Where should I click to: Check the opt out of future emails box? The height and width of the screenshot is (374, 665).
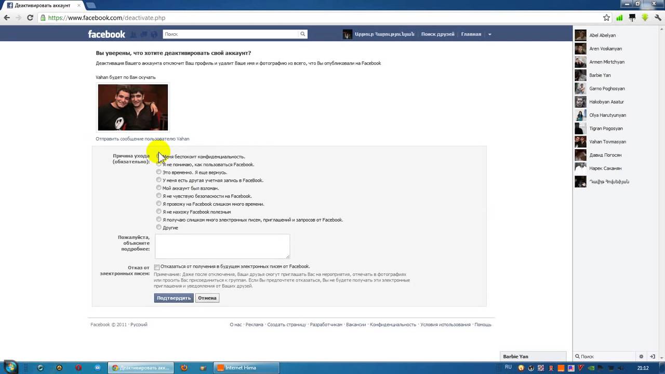click(x=157, y=267)
